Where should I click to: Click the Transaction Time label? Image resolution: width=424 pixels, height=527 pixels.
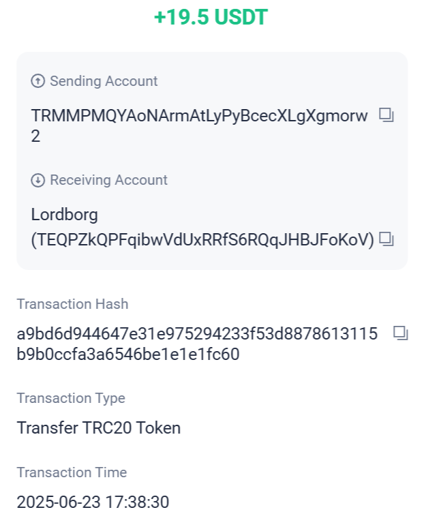(x=72, y=472)
